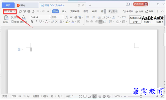Center align the paragraph text
Image resolution: width=166 pixels, height=100 pixels.
tap(92, 22)
